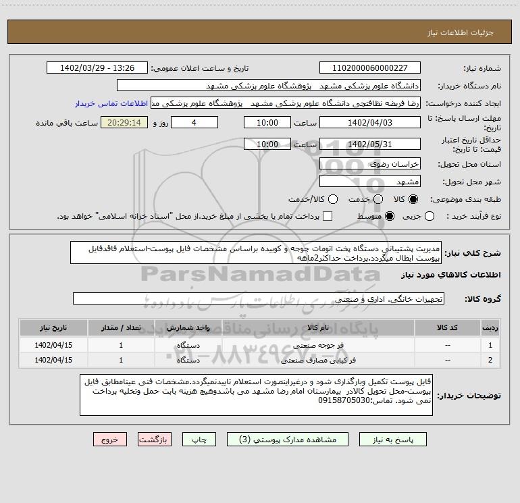The height and width of the screenshot is (503, 520).
Task: Click the کد کالا column header
Action: (x=447, y=327)
